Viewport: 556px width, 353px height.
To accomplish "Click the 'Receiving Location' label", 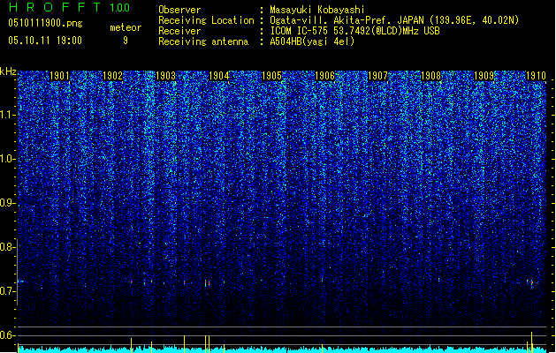I will coord(206,20).
